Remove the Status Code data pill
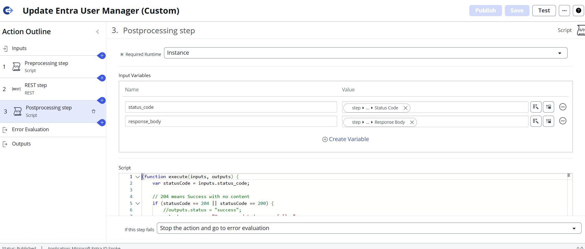This screenshot has height=249, width=585. pos(405,108)
